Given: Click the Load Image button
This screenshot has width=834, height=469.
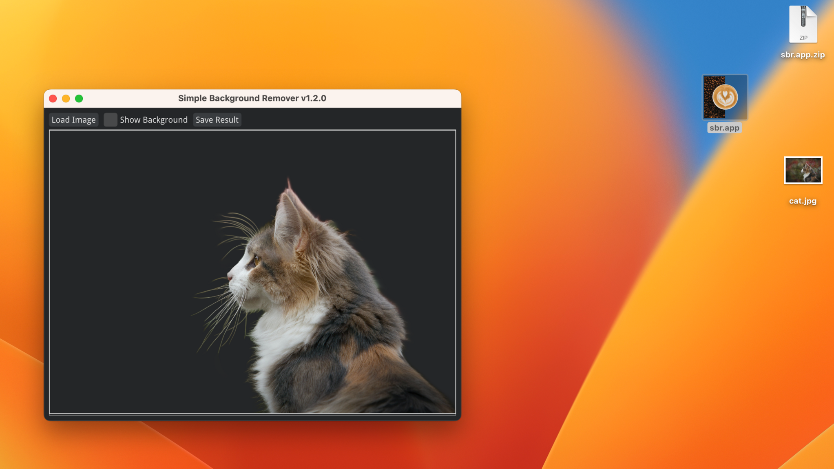Looking at the screenshot, I should 73,119.
